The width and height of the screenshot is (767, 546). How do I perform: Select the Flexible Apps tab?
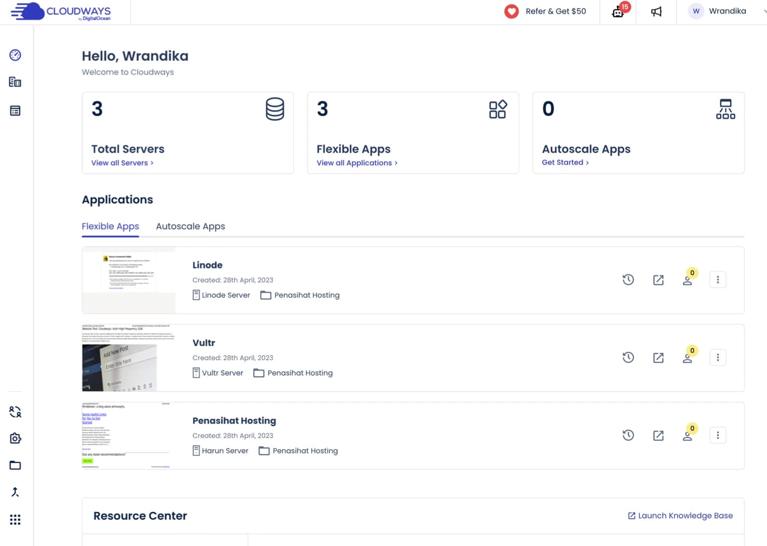pos(110,226)
